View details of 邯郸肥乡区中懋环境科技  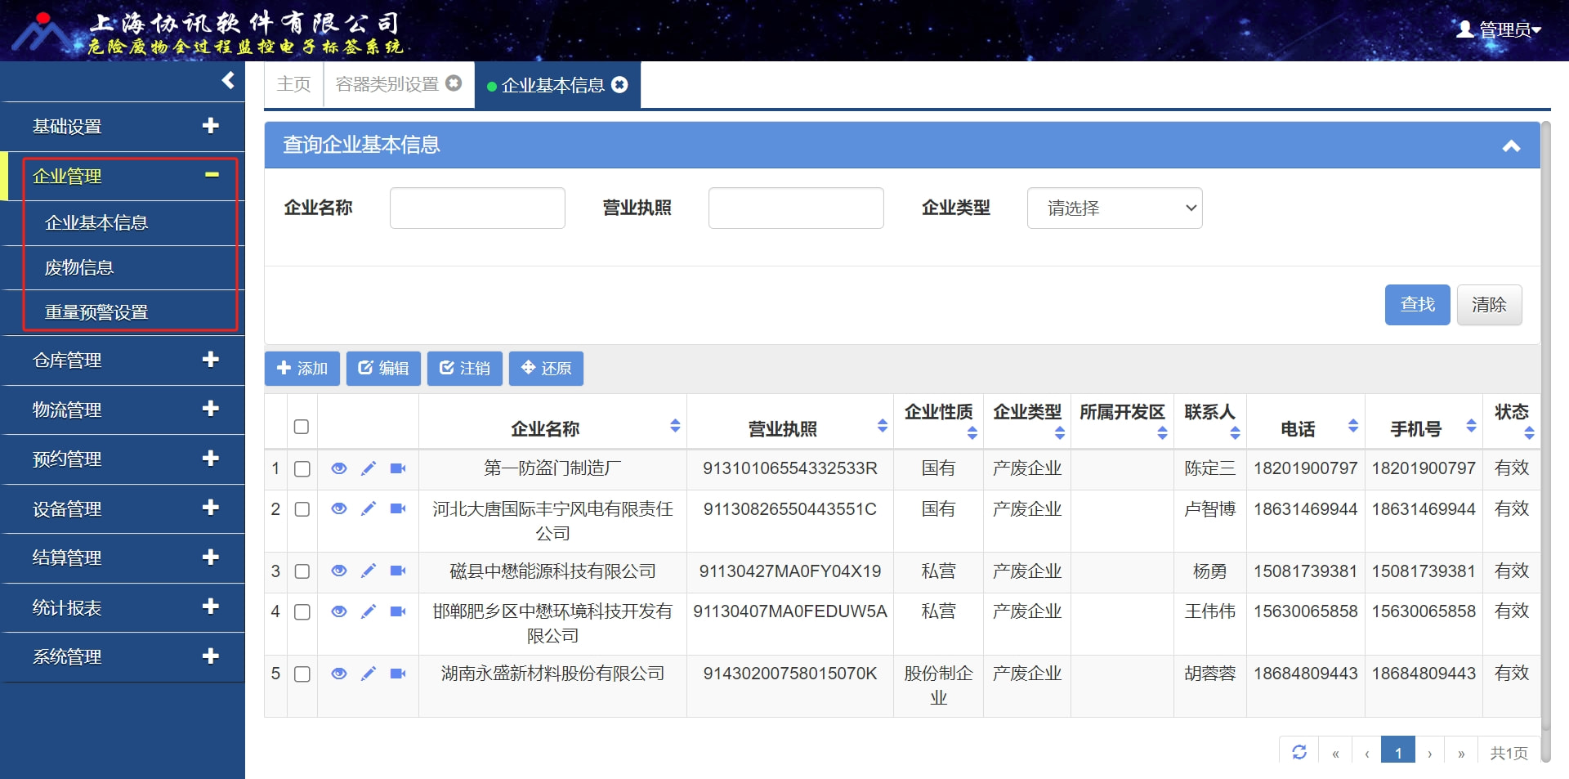339,611
